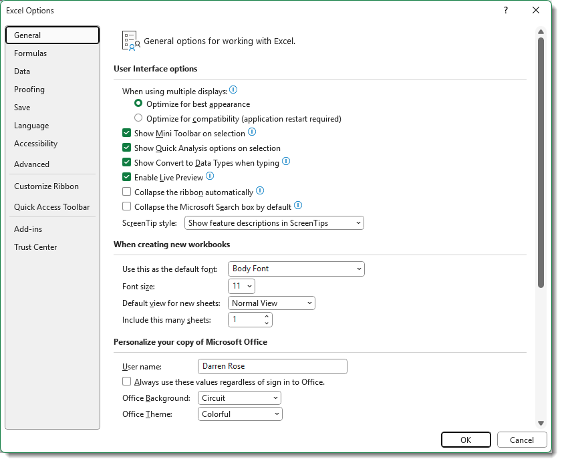Viewport: 562px width, 463px height.
Task: Click the OK button
Action: click(466, 440)
